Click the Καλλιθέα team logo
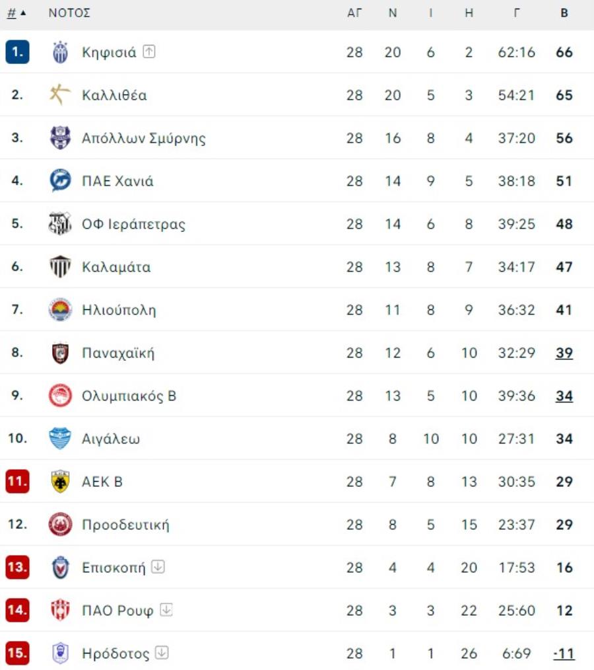This screenshot has width=594, height=670. click(60, 95)
